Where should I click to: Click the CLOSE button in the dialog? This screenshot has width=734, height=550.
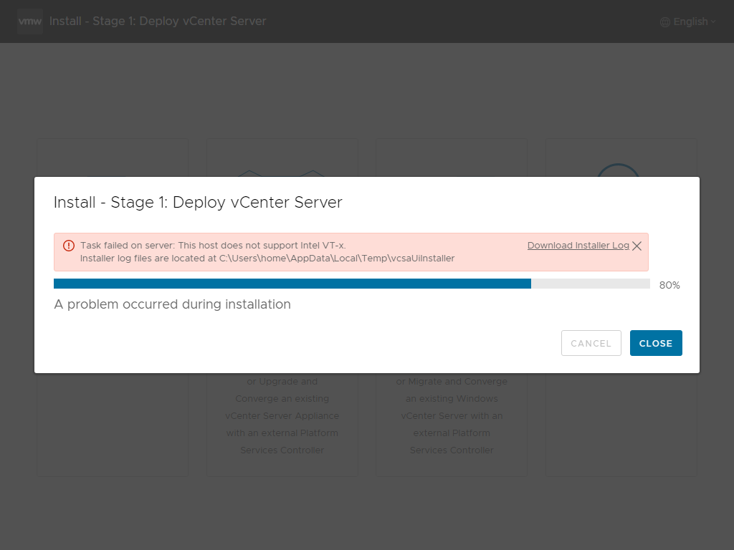[x=656, y=343]
